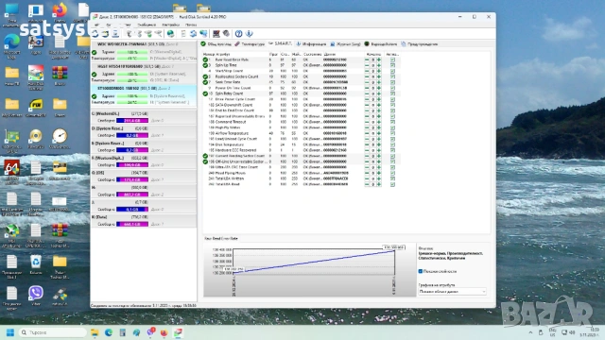Click the Viber icon with badge in taskbar
The height and width of the screenshot is (340, 605).
click(150, 332)
